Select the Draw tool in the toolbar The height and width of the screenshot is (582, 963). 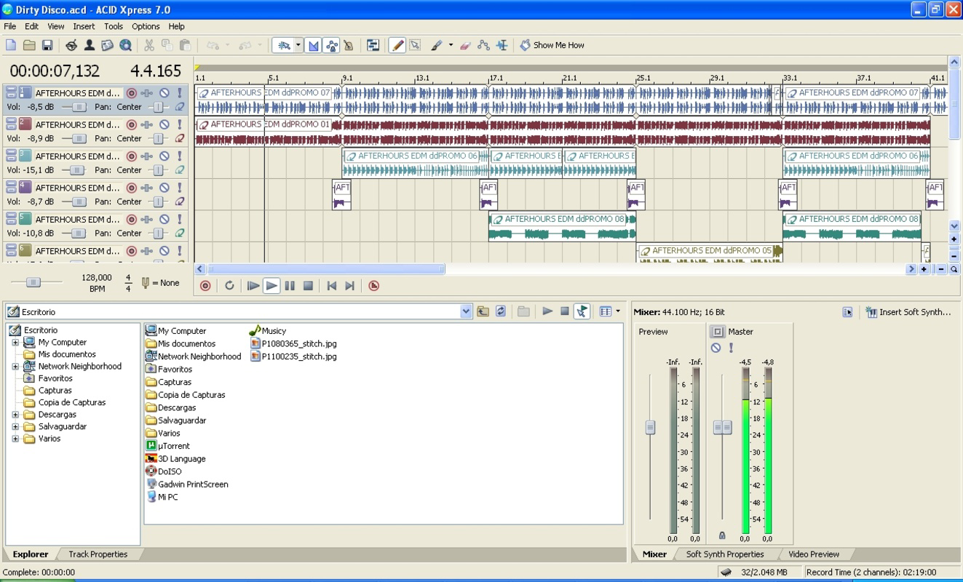click(397, 45)
